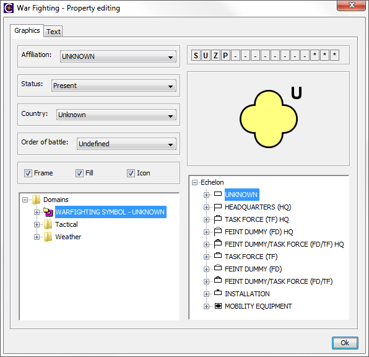369x357 pixels.
Task: Expand the HEADQUARTERS (HQ) node
Action: 206,207
